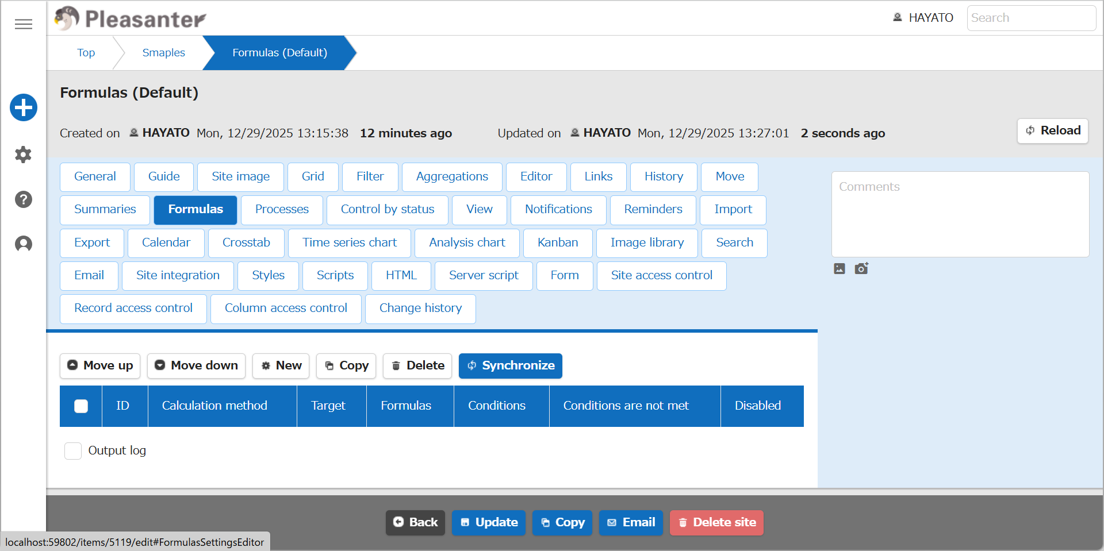Screen dimensions: 1104x551
Task: Click the Calculation method column header
Action: 222,406
